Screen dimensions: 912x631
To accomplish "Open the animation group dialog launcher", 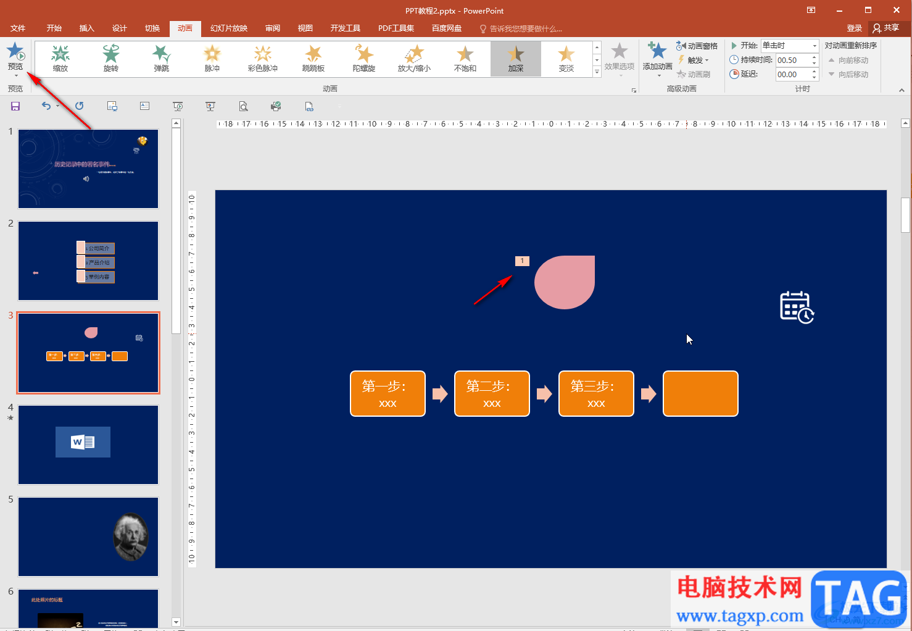I will pos(634,91).
